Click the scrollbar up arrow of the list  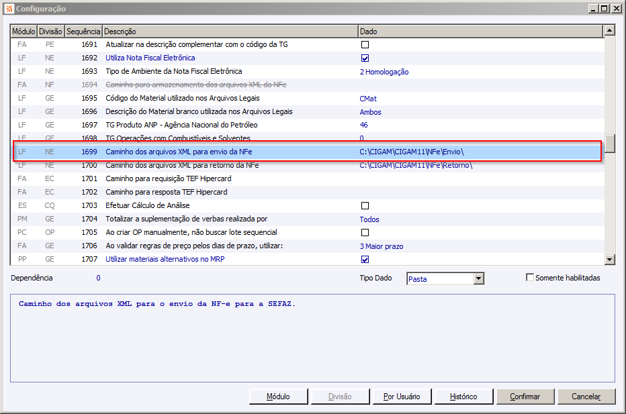click(610, 30)
